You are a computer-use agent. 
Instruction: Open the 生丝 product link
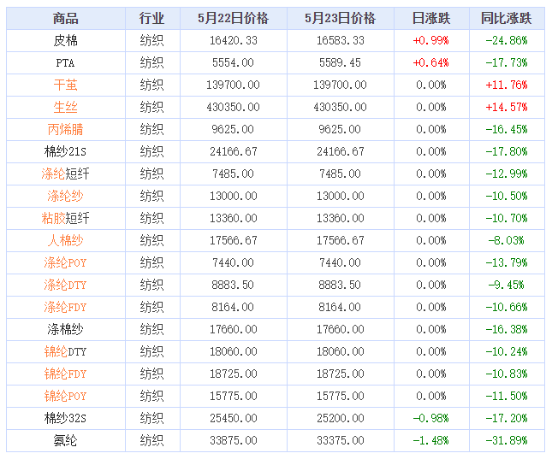(65, 107)
